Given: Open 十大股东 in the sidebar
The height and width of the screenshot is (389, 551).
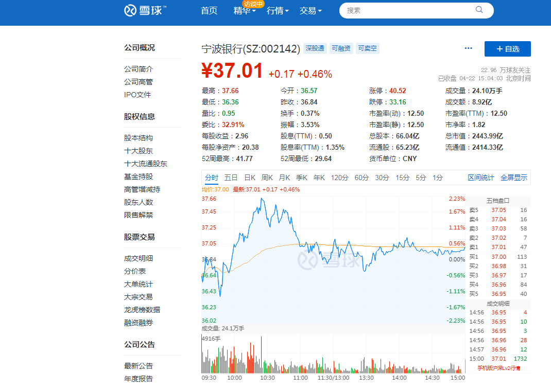Looking at the screenshot, I should click(x=139, y=151).
